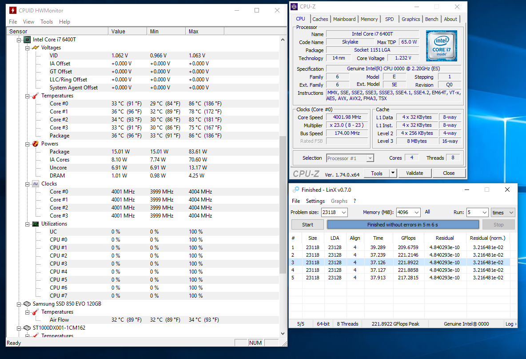Click the Core Speed 4001.98 MHz value

[x=347, y=117]
